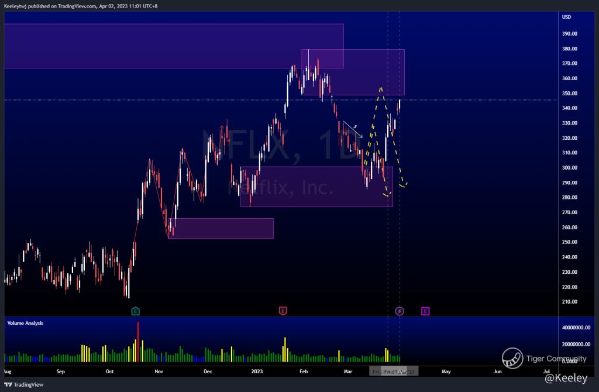
Task: Click the green earnings E marker near October
Action: pos(135,311)
